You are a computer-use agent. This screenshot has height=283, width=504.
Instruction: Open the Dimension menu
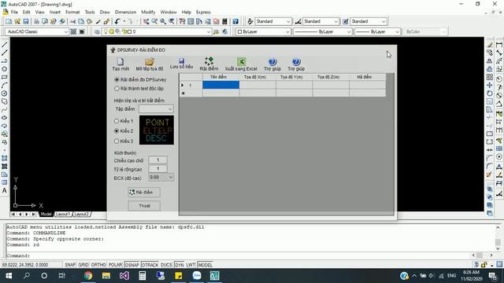[125, 13]
